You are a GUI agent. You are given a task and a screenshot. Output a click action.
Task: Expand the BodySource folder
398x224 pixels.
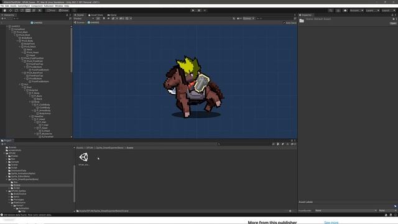[x=9, y=194]
